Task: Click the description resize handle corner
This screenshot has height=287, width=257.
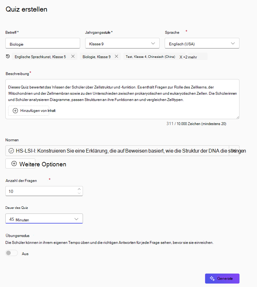Action: click(238, 117)
